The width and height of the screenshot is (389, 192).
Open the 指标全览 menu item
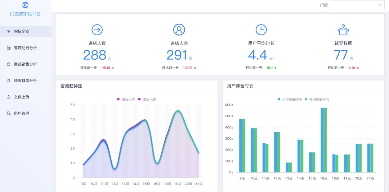pos(26,32)
